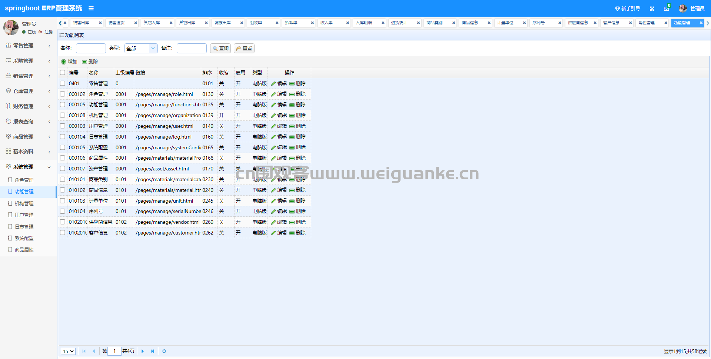Expand the 仓库管理 sidebar menu
Viewport: 711px width, 359px height.
[28, 91]
